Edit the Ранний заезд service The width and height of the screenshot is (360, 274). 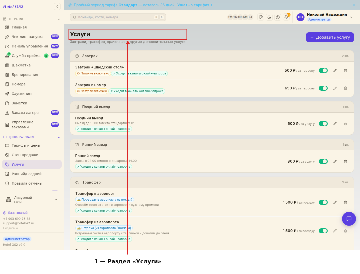coord(335,161)
